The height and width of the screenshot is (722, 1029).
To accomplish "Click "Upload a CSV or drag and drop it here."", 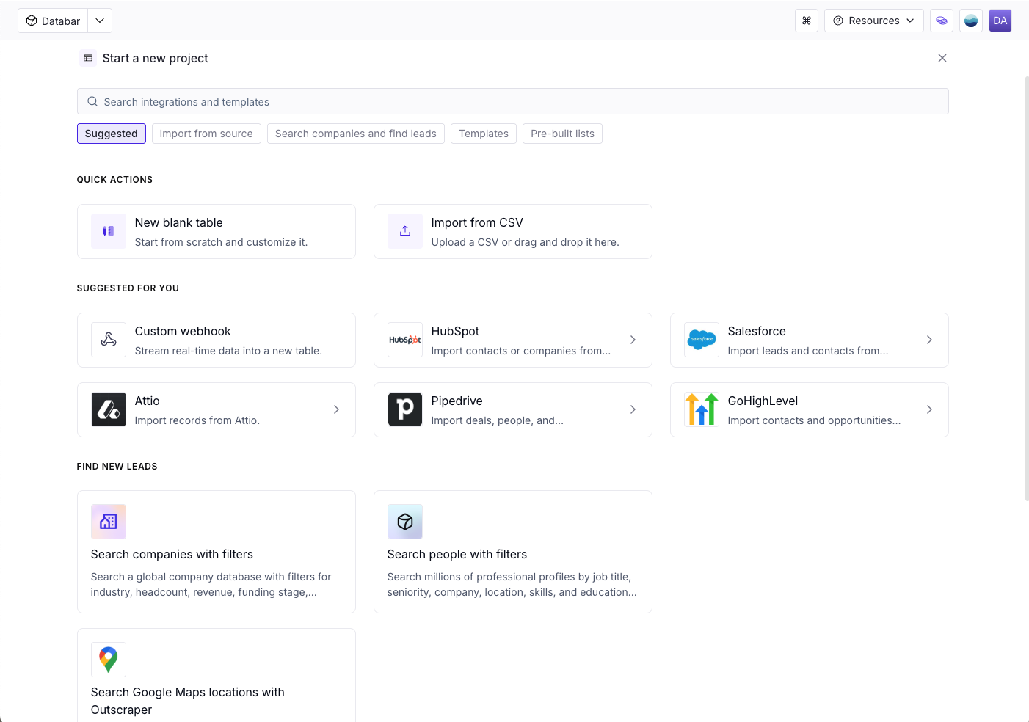I will pos(526,242).
